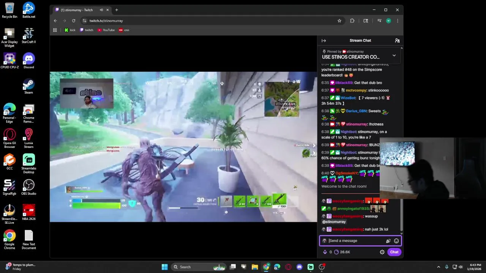This screenshot has width=486, height=273.
Task: Collapse the Stream Chat panel
Action: tap(323, 41)
